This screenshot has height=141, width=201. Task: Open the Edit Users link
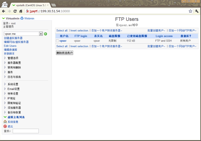[x=10, y=46]
